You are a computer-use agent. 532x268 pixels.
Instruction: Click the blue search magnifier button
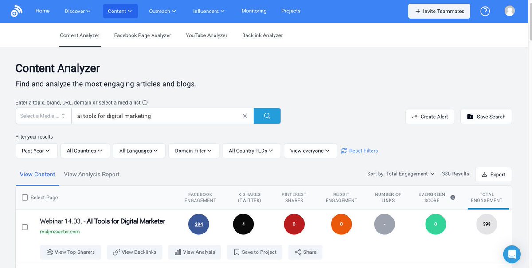pyautogui.click(x=267, y=116)
